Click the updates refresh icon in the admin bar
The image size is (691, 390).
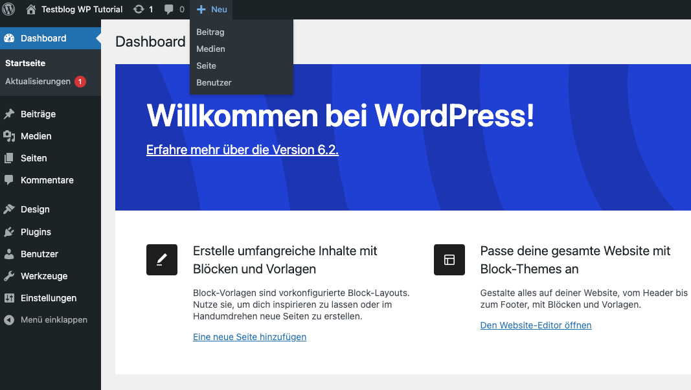point(139,9)
